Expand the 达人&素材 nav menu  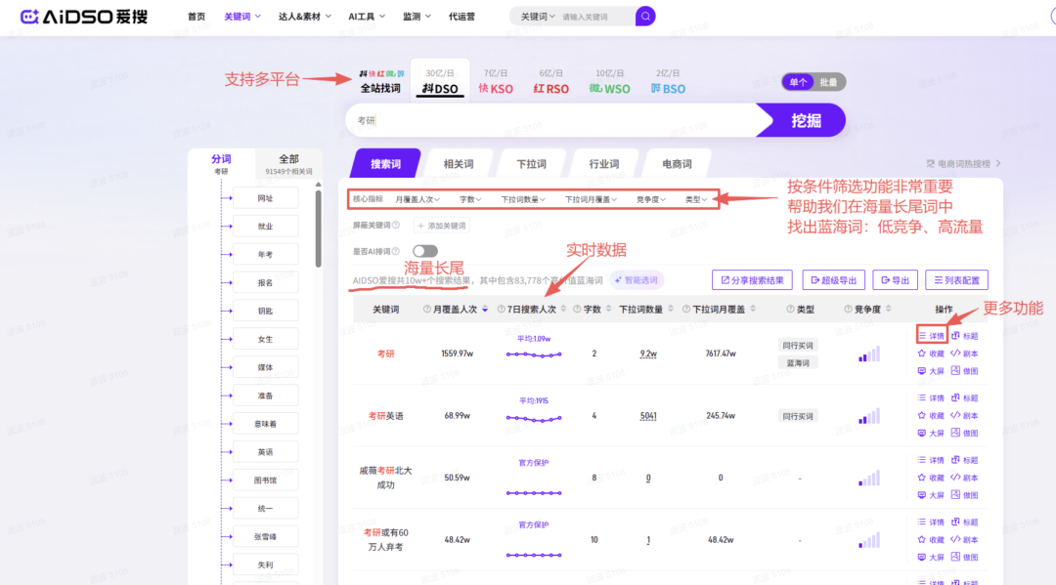click(x=304, y=17)
